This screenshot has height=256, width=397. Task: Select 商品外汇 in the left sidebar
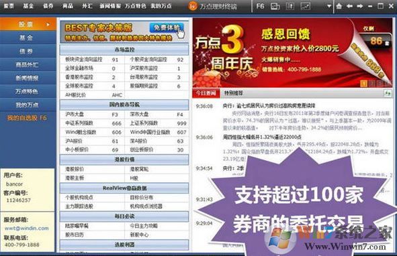(28, 65)
